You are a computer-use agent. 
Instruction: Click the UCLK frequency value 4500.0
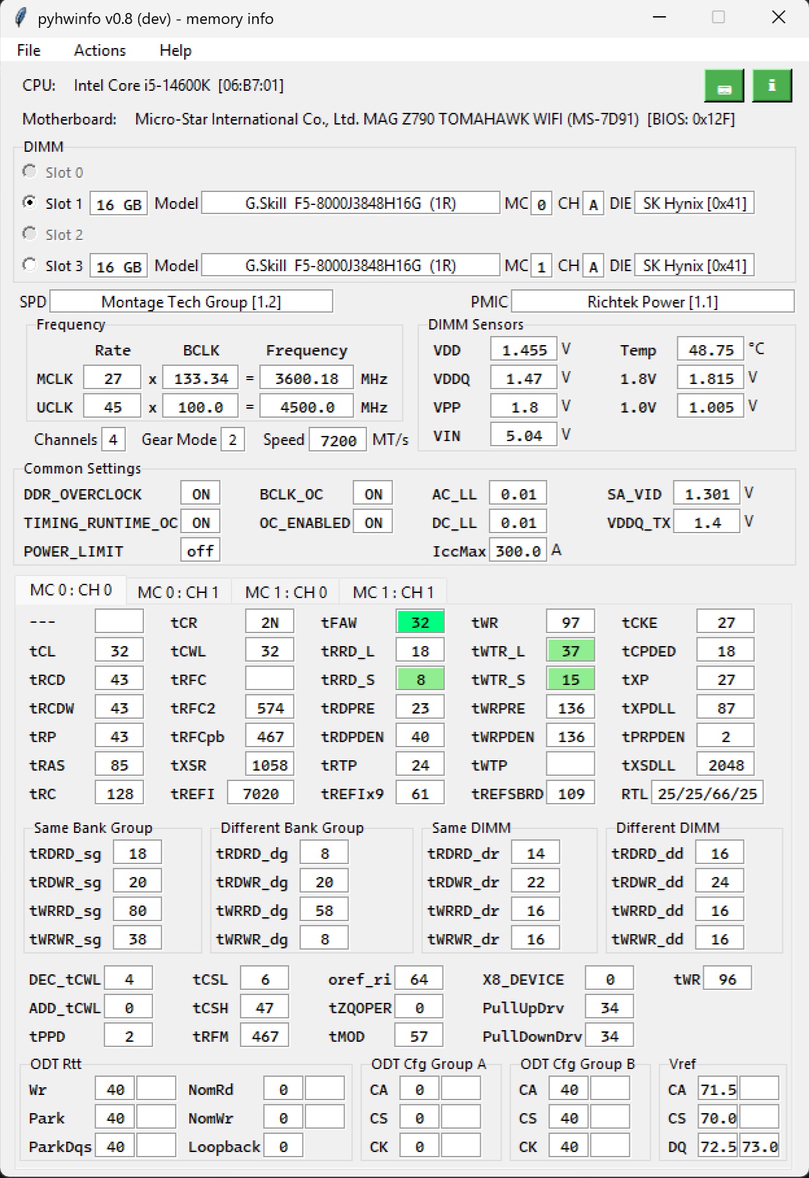click(307, 407)
